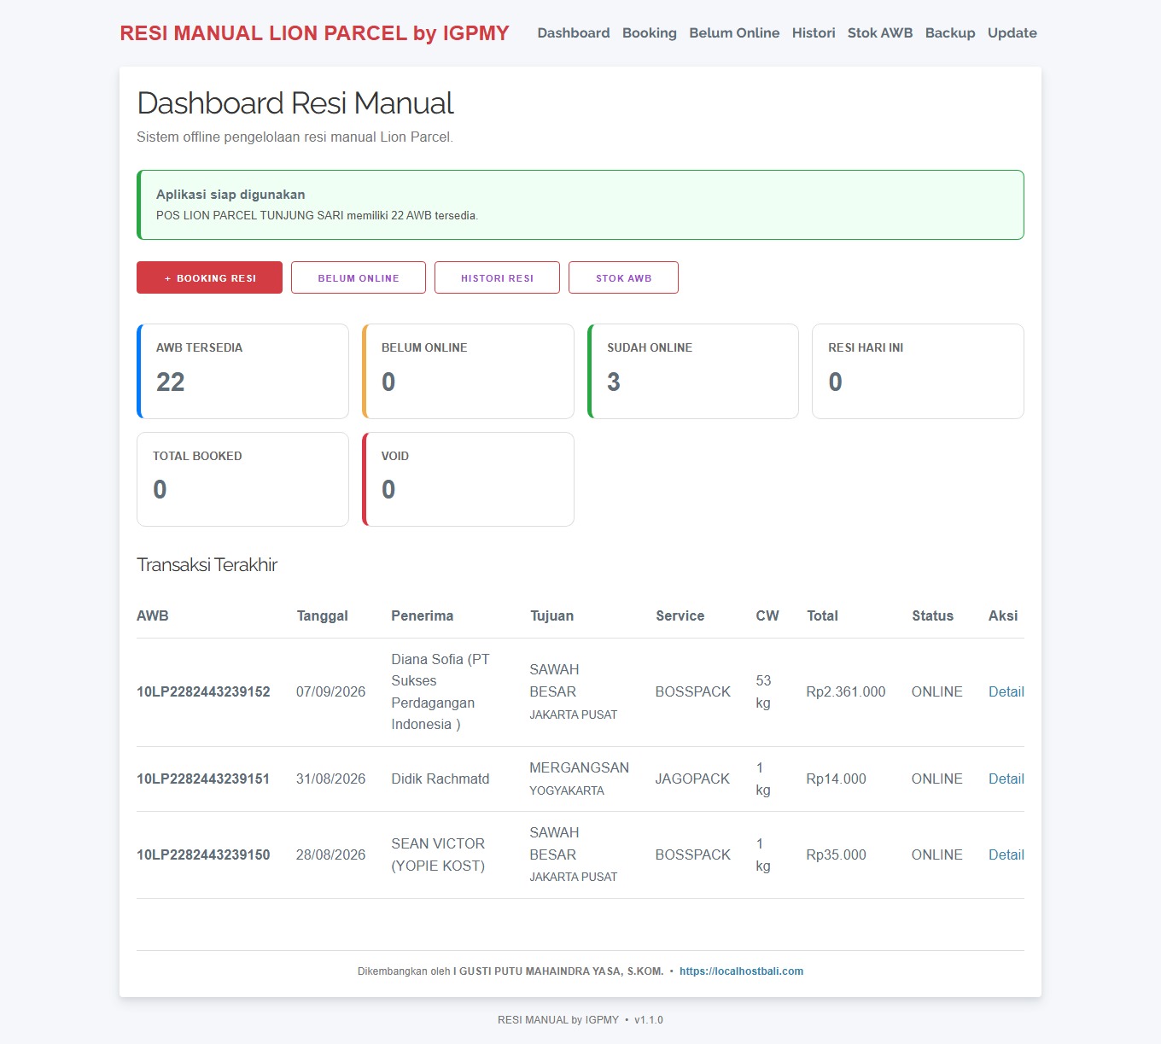Select AWB number 10LP2282443239151

click(x=203, y=779)
